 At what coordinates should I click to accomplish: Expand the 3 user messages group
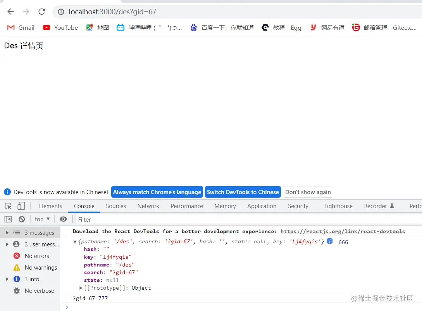point(7,244)
